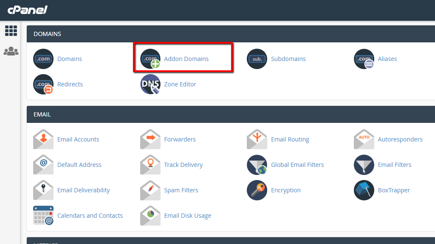This screenshot has width=435, height=244.
Task: Go to Email Routing link
Action: click(x=290, y=139)
